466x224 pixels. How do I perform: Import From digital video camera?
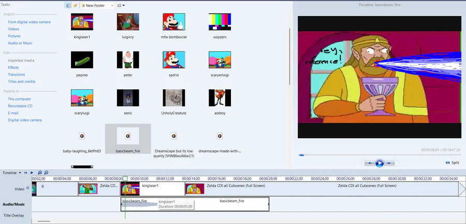29,22
